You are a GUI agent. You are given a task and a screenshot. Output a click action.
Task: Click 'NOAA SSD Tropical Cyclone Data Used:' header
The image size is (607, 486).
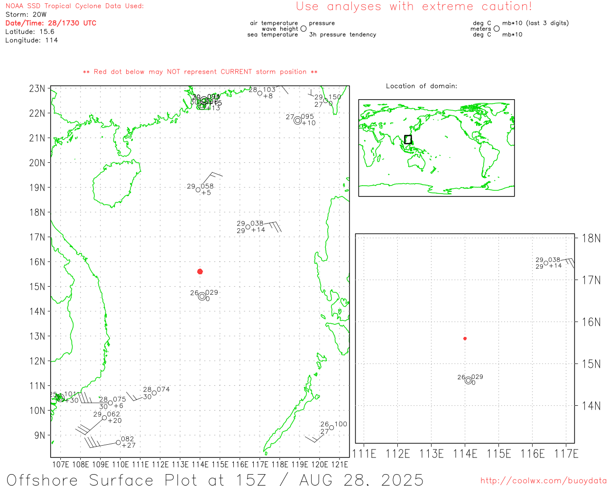tap(74, 6)
